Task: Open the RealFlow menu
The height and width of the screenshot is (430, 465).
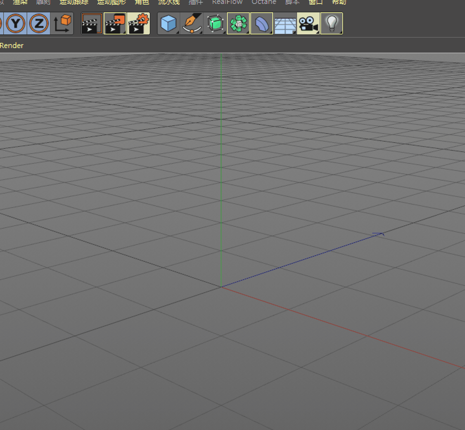Action: (x=227, y=2)
